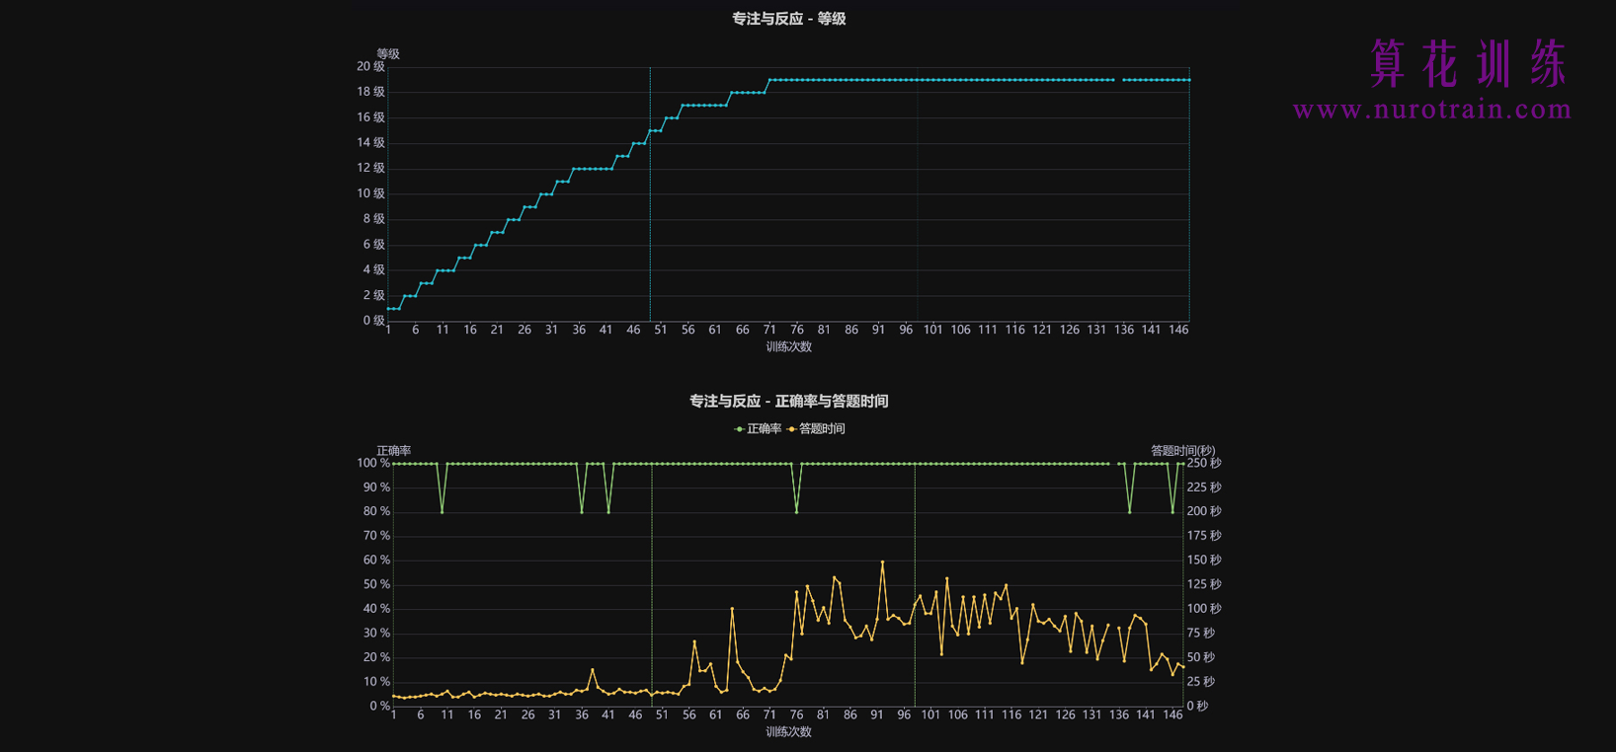This screenshot has height=752, width=1616.
Task: Open the www.nurotrain.com link
Action: [x=1431, y=110]
